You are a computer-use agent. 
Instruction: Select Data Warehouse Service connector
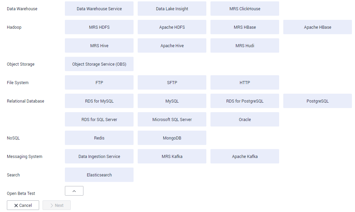99,9
